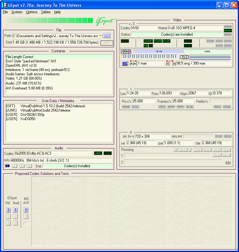This screenshot has width=239, height=252.
Task: Click the file Path field
Action: 55,36
